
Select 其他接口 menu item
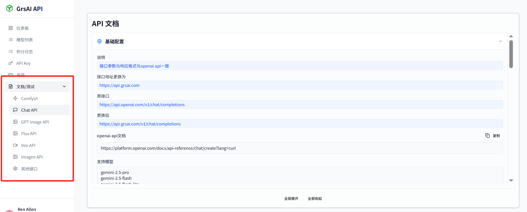click(x=40, y=169)
